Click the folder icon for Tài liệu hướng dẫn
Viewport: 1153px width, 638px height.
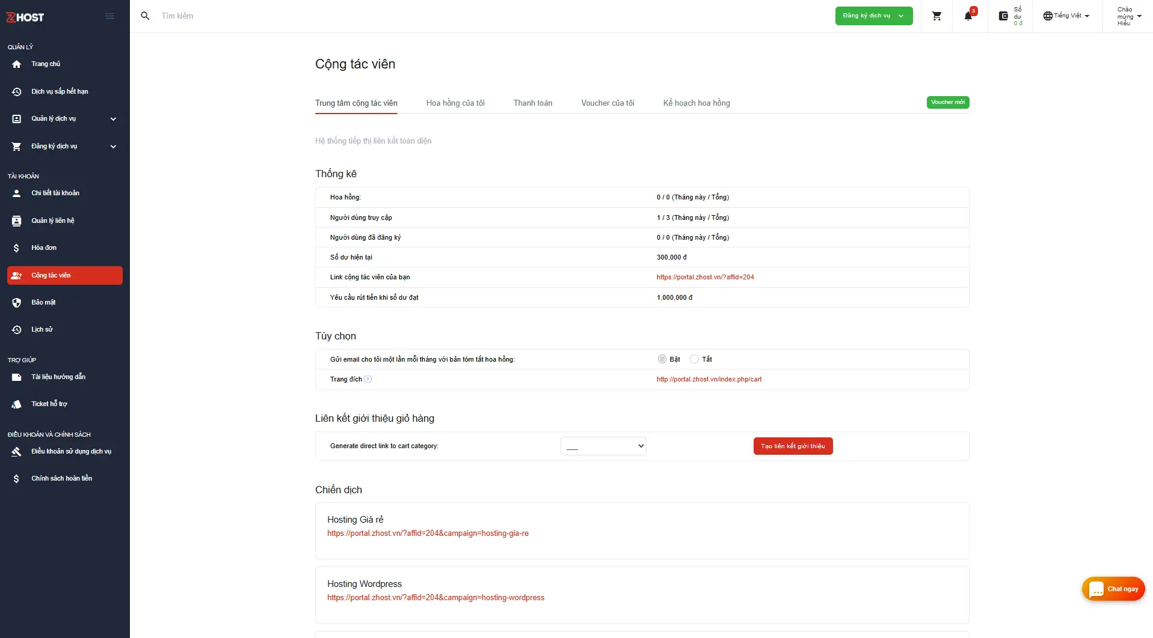coord(17,377)
